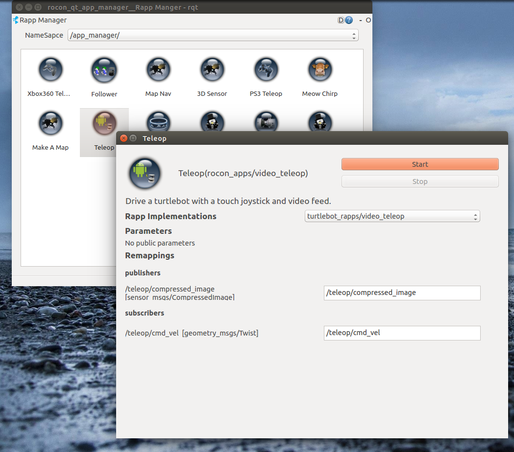Click the Stop button

pyautogui.click(x=420, y=181)
